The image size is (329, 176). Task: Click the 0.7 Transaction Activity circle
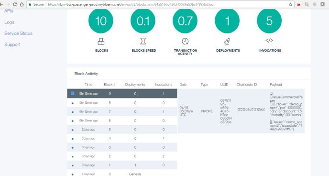tap(185, 21)
